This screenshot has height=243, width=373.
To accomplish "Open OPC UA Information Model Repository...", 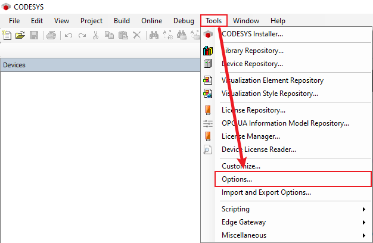I will click(286, 123).
